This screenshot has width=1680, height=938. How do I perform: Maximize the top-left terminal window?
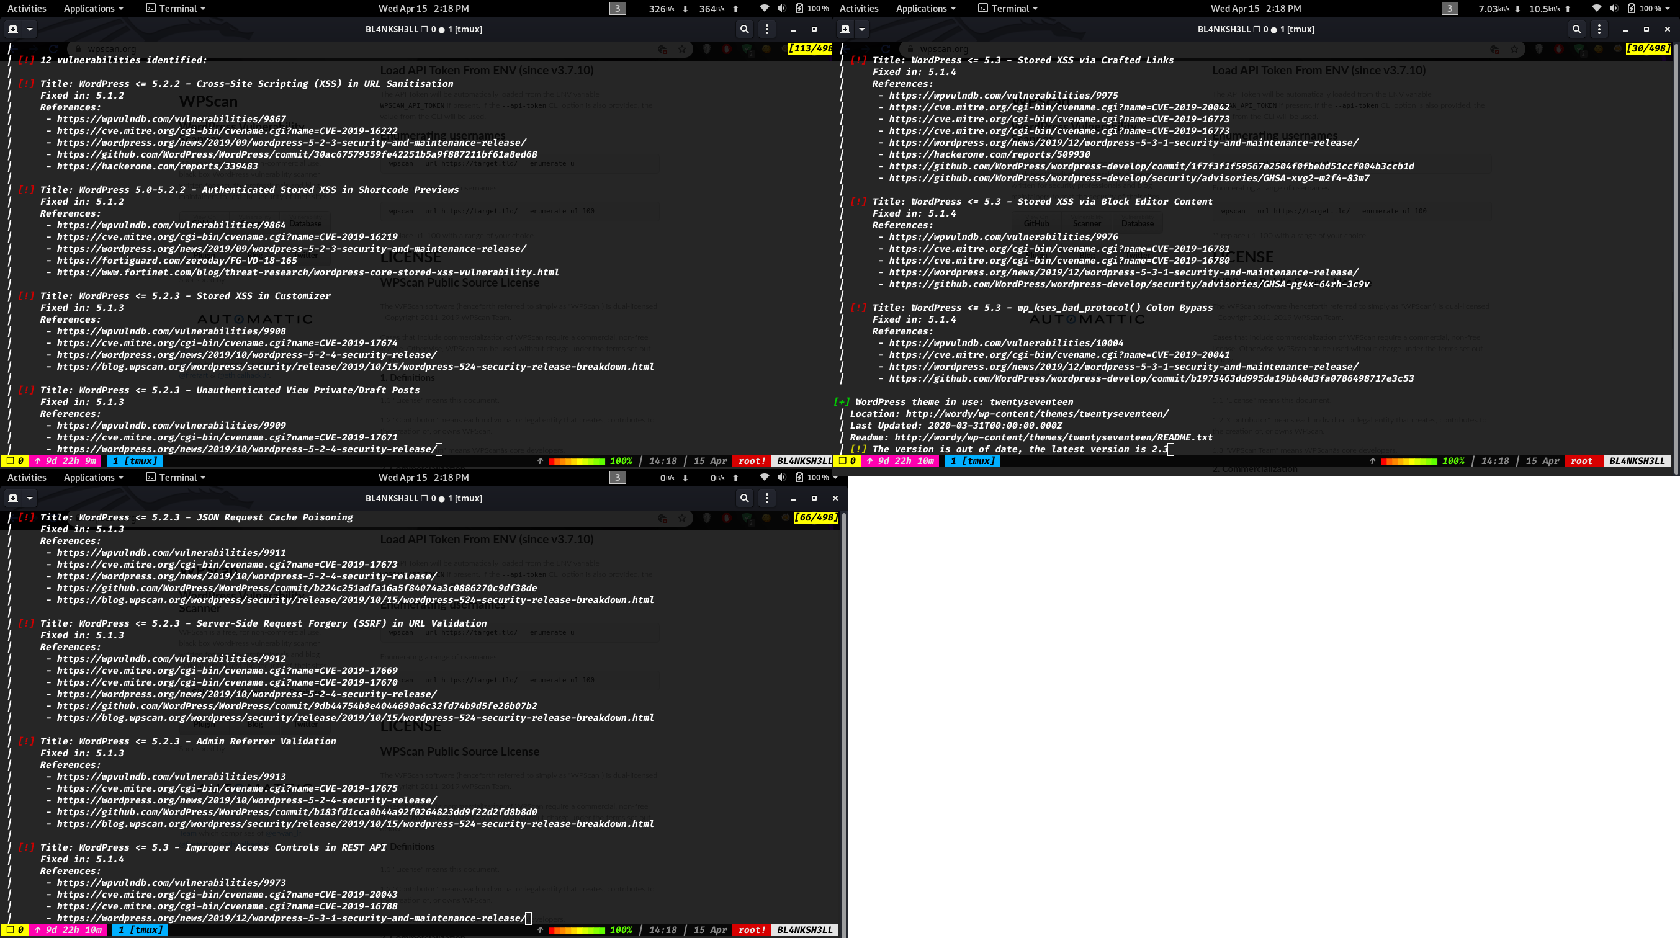coord(814,29)
